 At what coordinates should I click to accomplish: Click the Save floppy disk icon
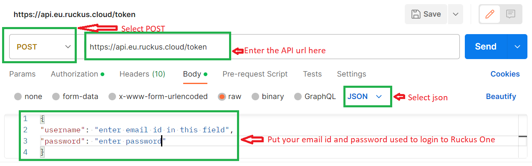click(416, 14)
